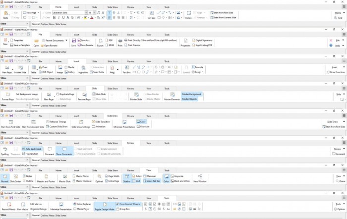
Task: Switch to Tools tab in the Slide-ribbon window
Action: [x=167, y=88]
